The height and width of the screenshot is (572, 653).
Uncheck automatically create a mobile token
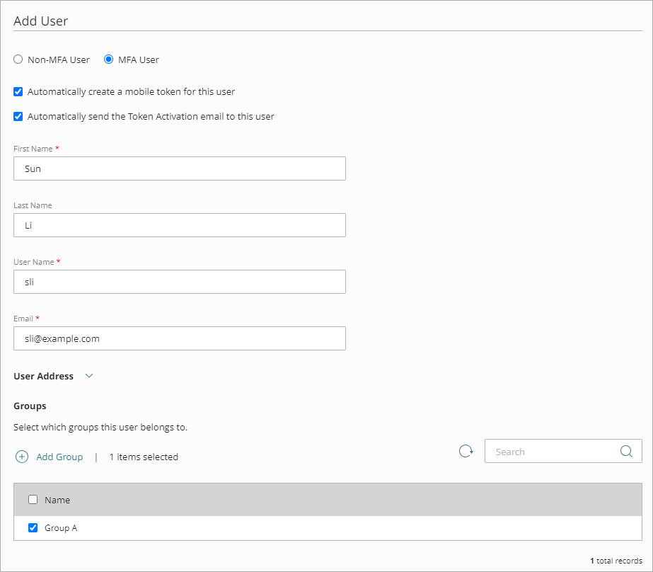(x=18, y=92)
